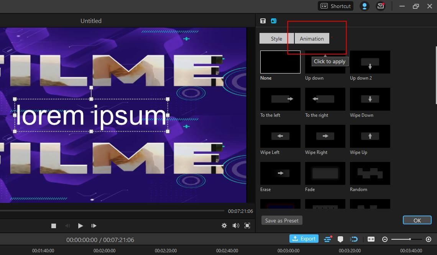437x255 pixels.
Task: Add a marker with the shield-shaped icon
Action: click(340, 239)
